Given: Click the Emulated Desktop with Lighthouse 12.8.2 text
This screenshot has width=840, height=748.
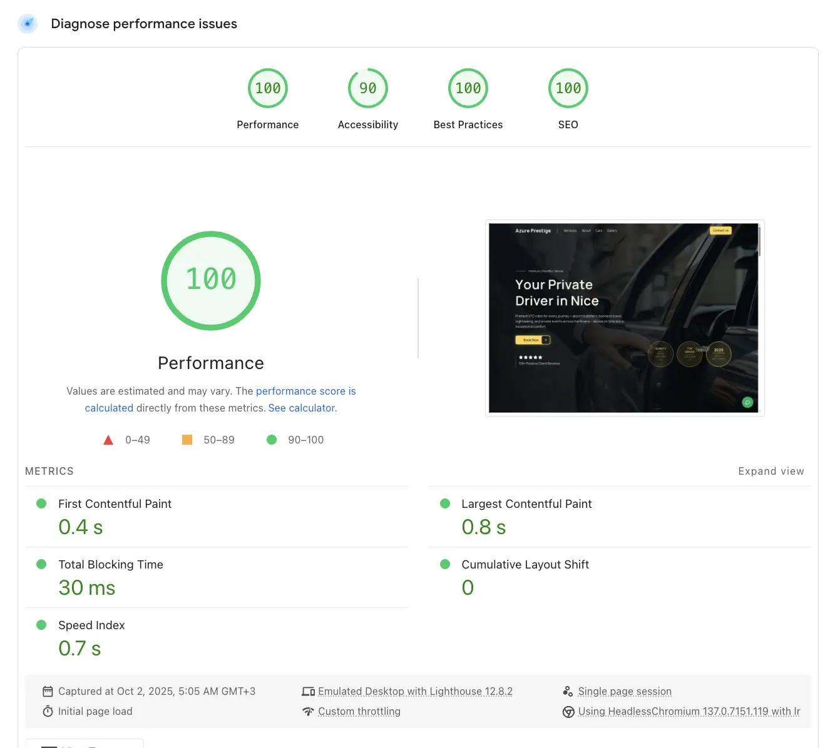Looking at the screenshot, I should 415,691.
